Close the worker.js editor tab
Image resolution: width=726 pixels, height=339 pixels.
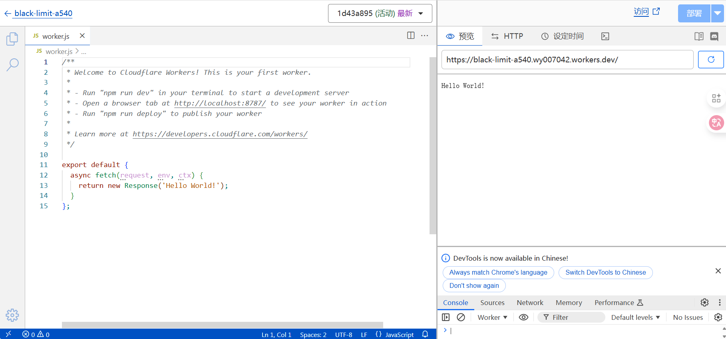coord(82,36)
